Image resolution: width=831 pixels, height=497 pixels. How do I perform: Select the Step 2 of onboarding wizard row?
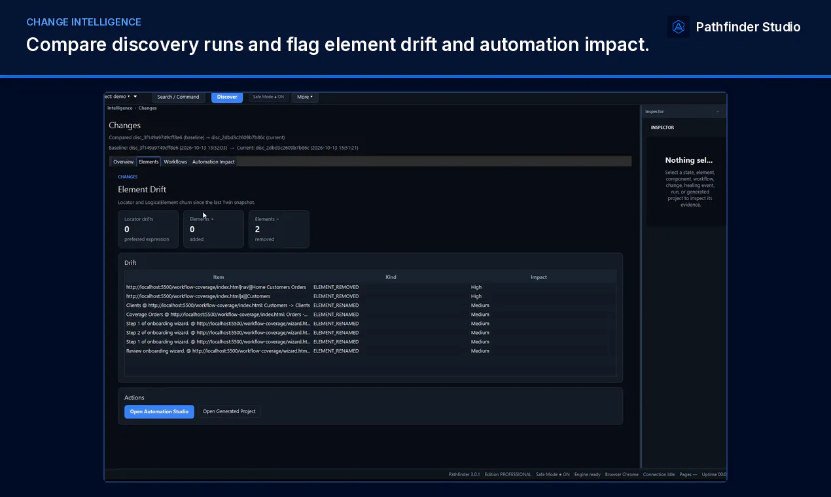click(x=370, y=333)
